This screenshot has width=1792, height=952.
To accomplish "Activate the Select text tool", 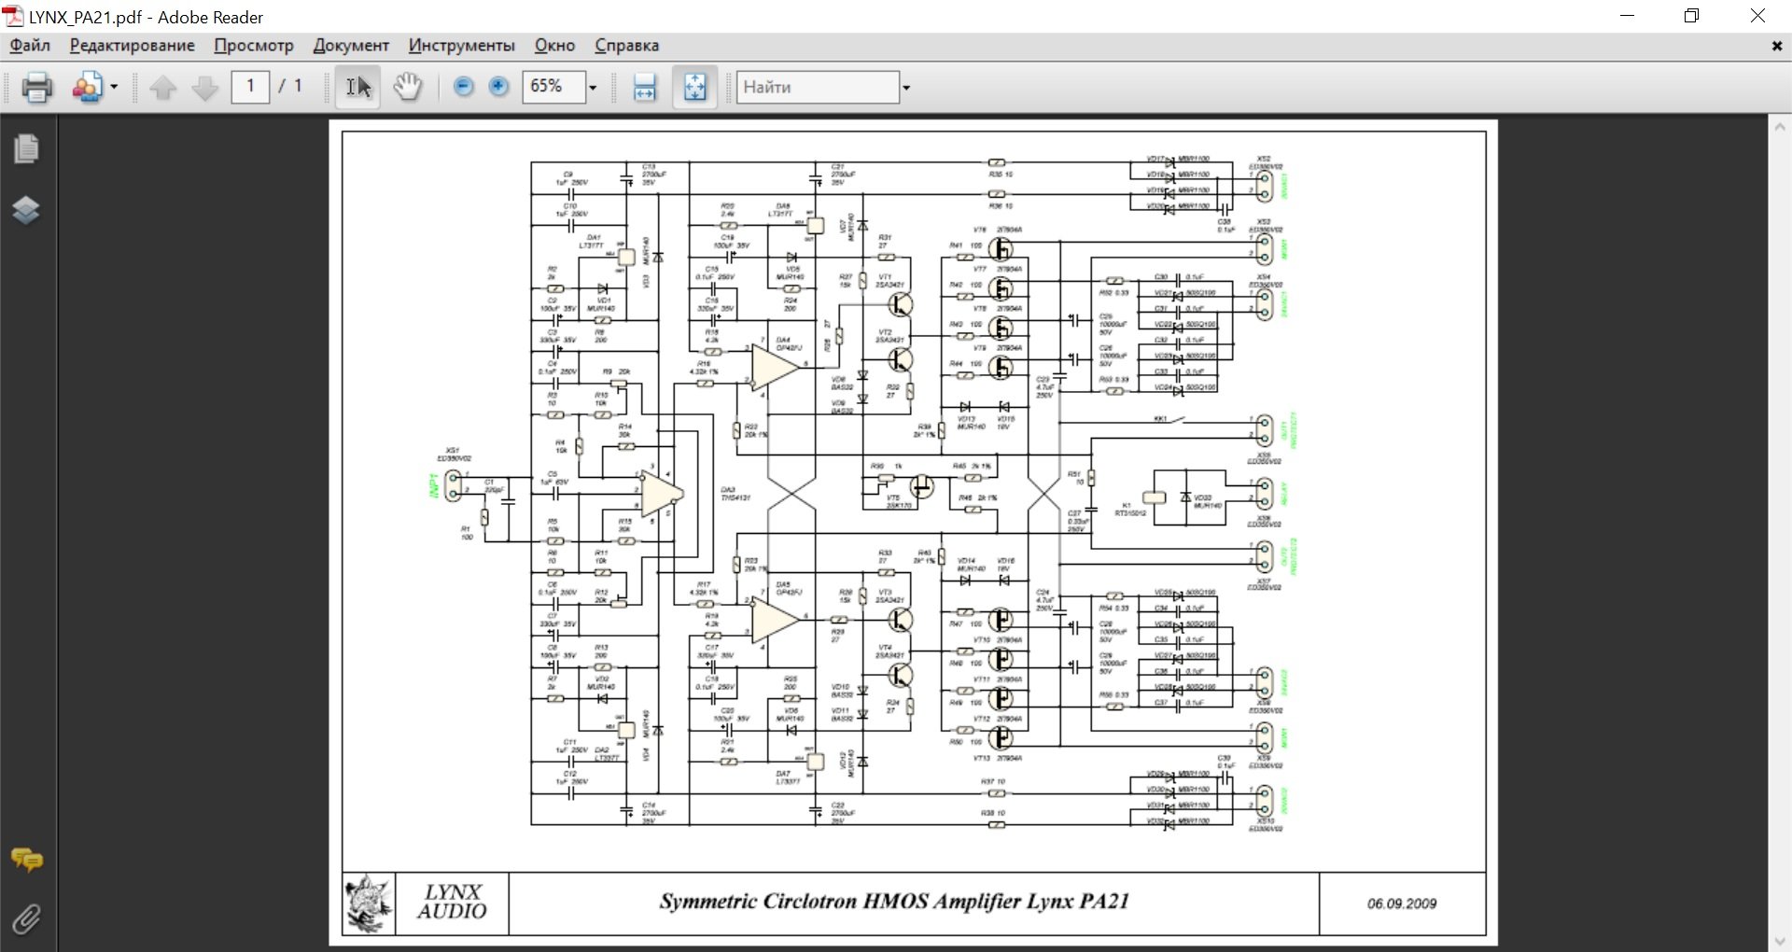I will (358, 88).
